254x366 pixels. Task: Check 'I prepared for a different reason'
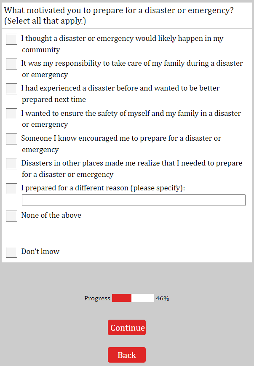(12, 189)
